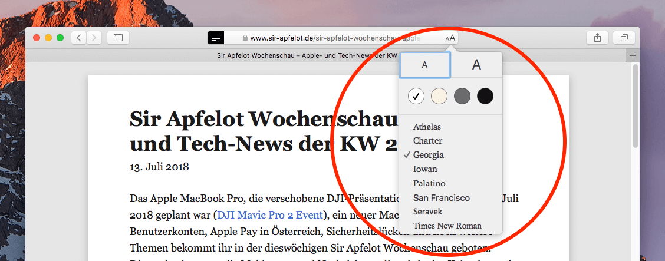Click the forward navigation arrow
This screenshot has width=665, height=261.
(x=94, y=38)
